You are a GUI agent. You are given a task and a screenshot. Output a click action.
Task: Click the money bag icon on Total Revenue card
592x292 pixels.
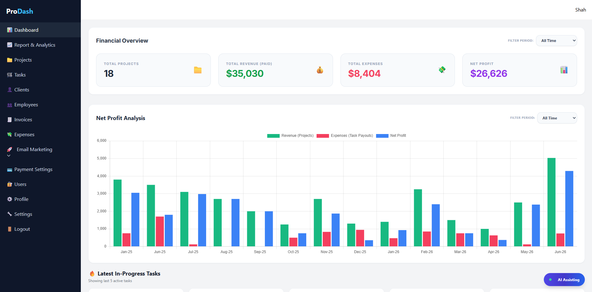click(320, 70)
